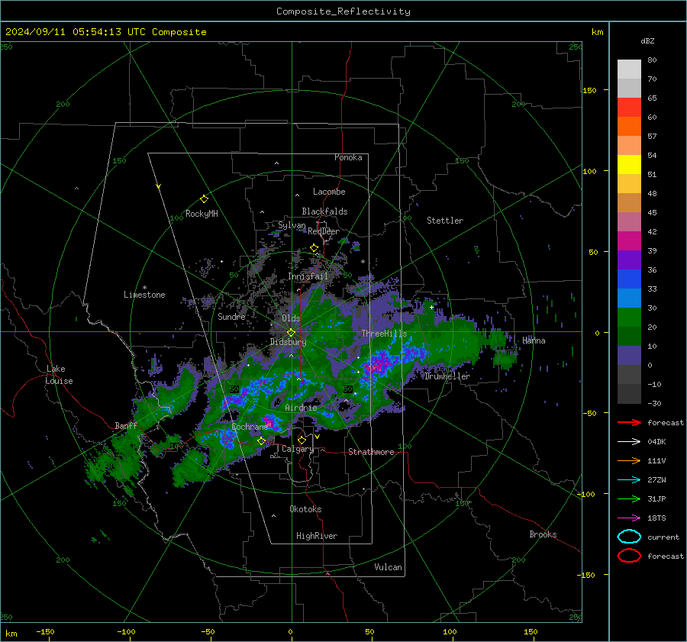The width and height of the screenshot is (687, 642).
Task: Click the asterisk marker east of Innisfail
Action: point(363,262)
